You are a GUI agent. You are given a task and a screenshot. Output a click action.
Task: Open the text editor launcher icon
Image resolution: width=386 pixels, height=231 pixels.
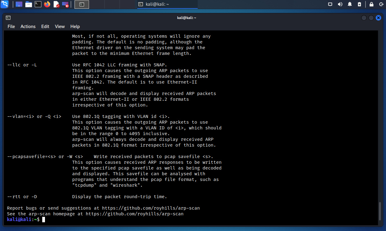click(x=56, y=4)
